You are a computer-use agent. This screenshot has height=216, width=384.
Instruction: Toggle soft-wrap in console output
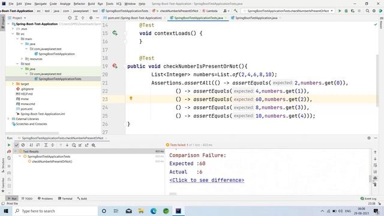375,165
